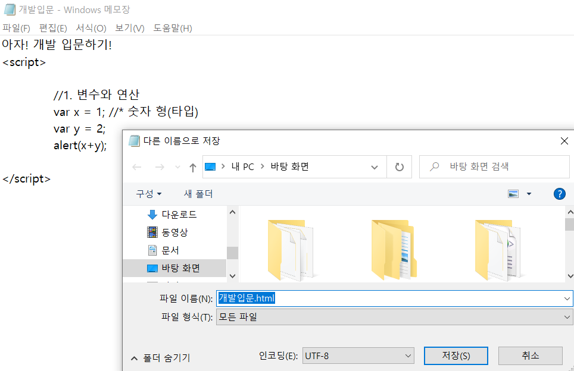Click the file list scroll-down arrow
Viewport: 574px width, 371px height.
click(570, 276)
